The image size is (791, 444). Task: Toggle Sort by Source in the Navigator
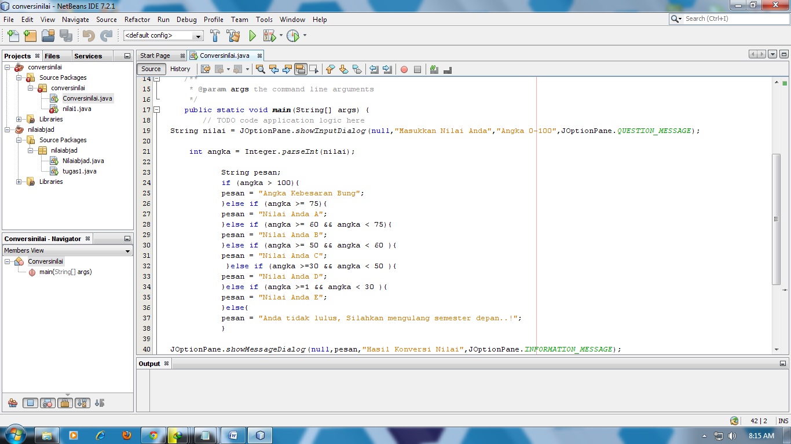point(99,403)
